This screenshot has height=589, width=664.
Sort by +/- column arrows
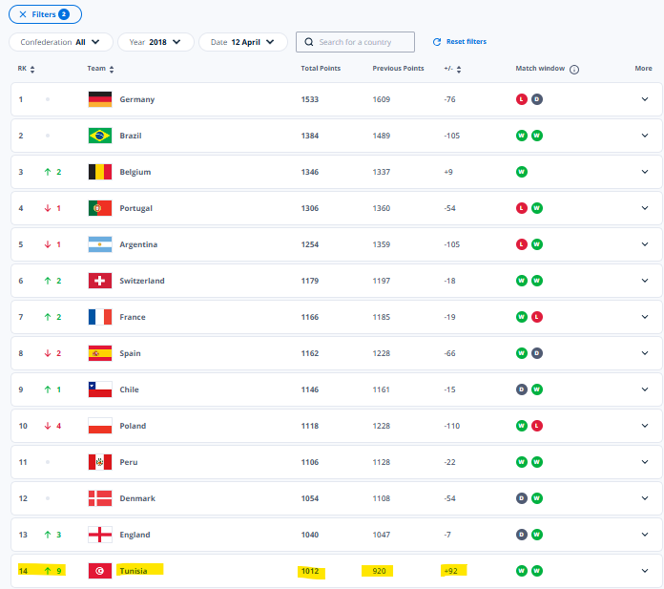(x=459, y=69)
